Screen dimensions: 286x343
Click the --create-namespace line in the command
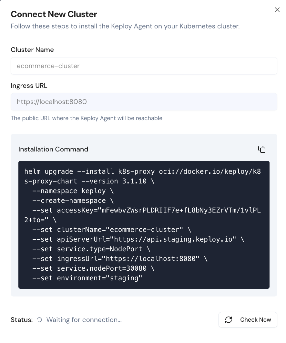[73, 201]
